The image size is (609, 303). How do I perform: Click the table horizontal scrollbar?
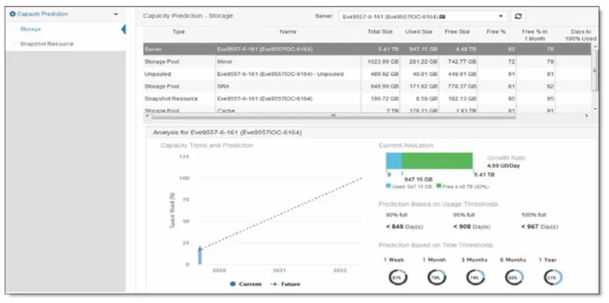coord(333,116)
